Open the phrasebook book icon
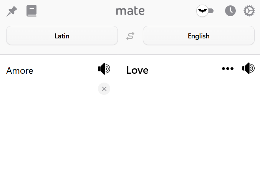 (x=31, y=11)
